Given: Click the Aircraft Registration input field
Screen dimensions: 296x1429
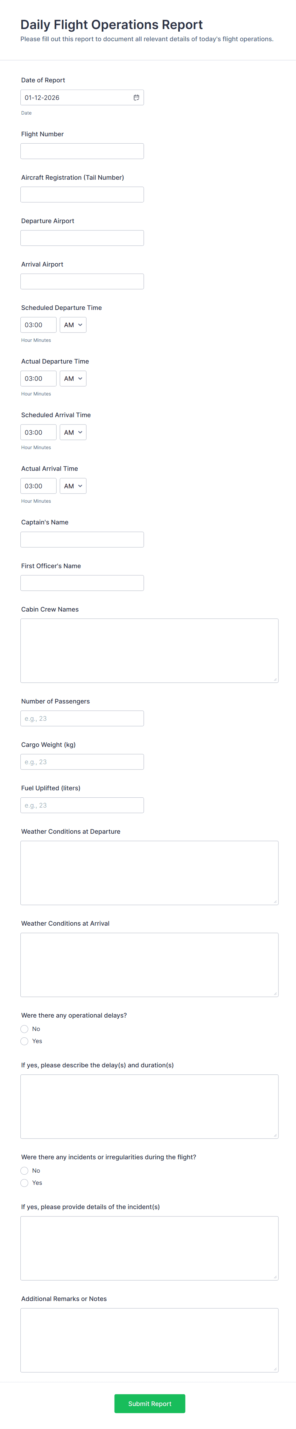Looking at the screenshot, I should 82,195.
